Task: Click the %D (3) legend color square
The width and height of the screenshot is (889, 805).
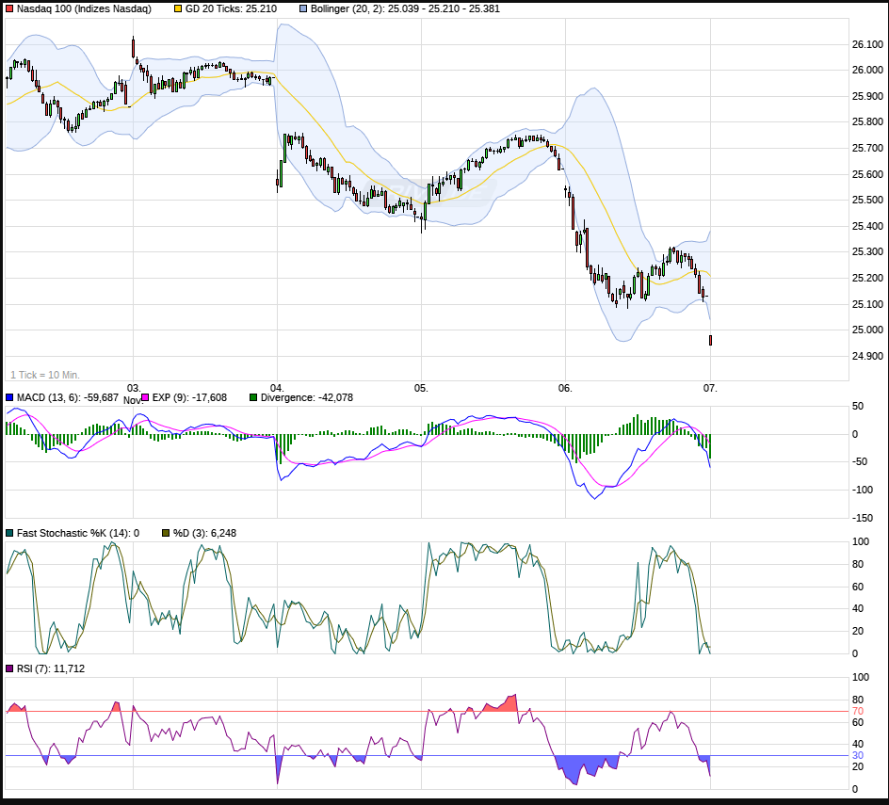Action: pos(166,533)
